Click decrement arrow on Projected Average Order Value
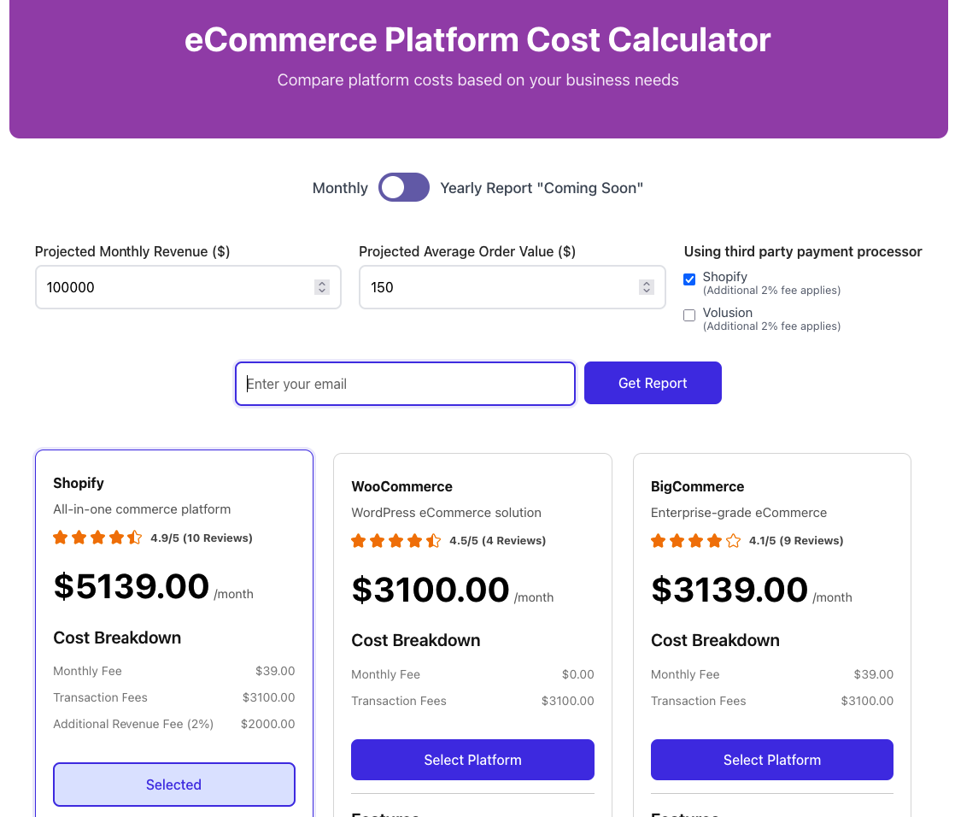The width and height of the screenshot is (955, 817). click(x=646, y=291)
